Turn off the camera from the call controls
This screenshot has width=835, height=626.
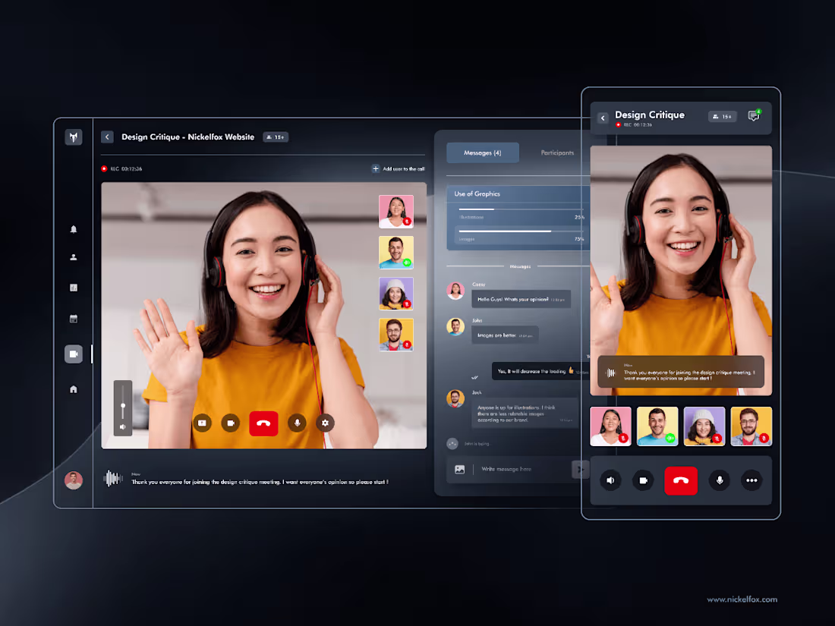tap(231, 423)
